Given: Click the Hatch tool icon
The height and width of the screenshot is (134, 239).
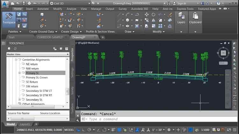Looking at the screenshot, I should [137, 26].
